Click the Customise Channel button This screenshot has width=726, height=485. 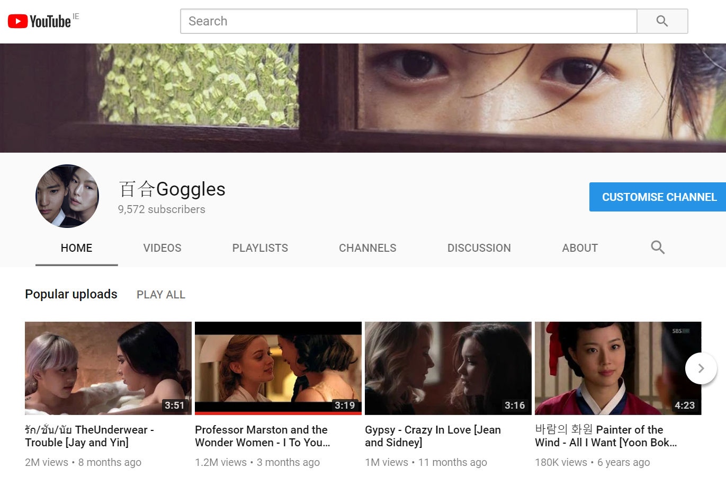click(659, 197)
